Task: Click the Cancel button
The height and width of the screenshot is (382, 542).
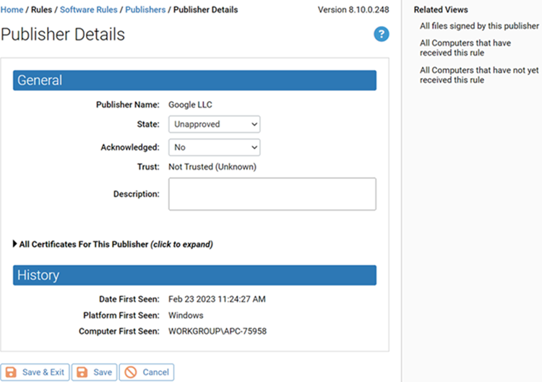Action: 147,373
